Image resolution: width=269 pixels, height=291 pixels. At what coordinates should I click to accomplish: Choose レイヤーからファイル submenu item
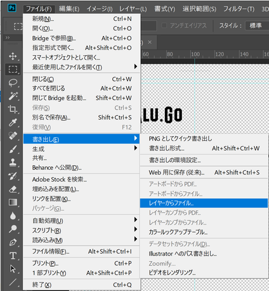[x=204, y=203]
